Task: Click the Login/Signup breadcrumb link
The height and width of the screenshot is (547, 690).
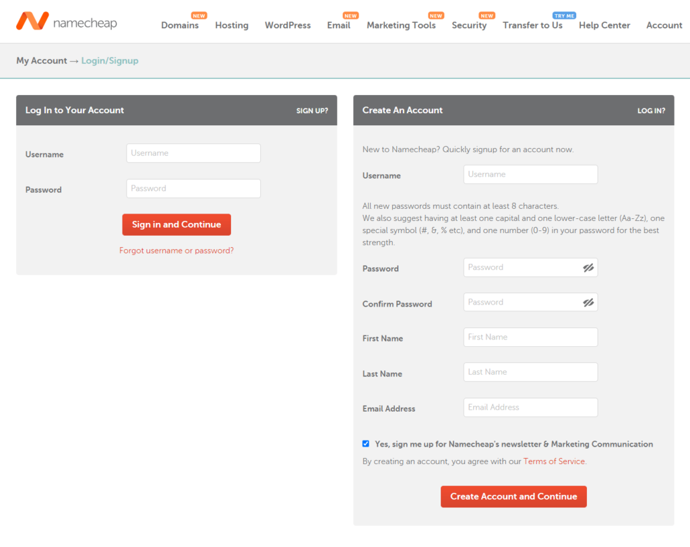Action: tap(110, 61)
